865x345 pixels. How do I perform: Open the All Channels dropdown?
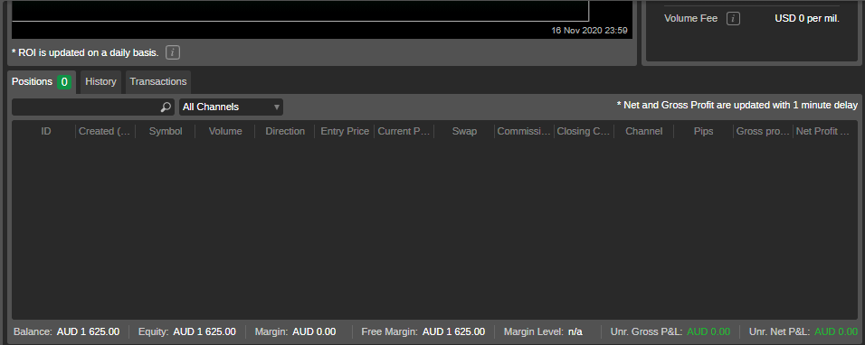pyautogui.click(x=231, y=107)
